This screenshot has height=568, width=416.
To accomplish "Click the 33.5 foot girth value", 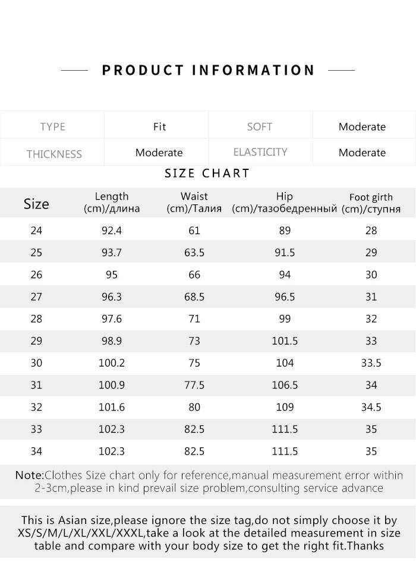I will 371,363.
